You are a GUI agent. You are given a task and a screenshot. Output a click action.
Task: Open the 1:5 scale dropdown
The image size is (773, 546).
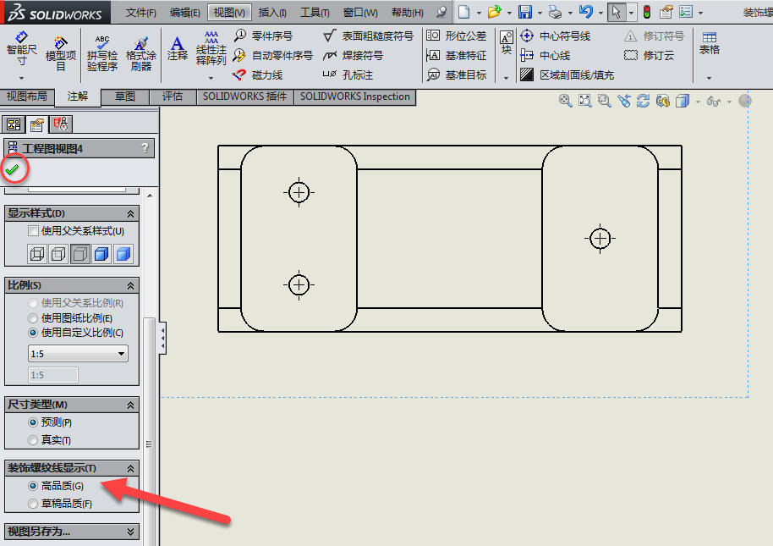(121, 354)
